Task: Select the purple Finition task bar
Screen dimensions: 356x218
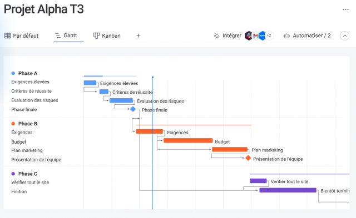Action: coord(288,190)
